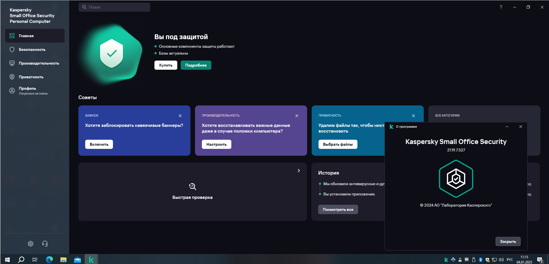
Task: Click the K logo in About dialog title
Action: point(391,127)
